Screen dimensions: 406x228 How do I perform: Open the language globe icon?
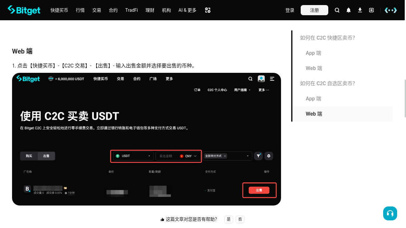(371, 10)
